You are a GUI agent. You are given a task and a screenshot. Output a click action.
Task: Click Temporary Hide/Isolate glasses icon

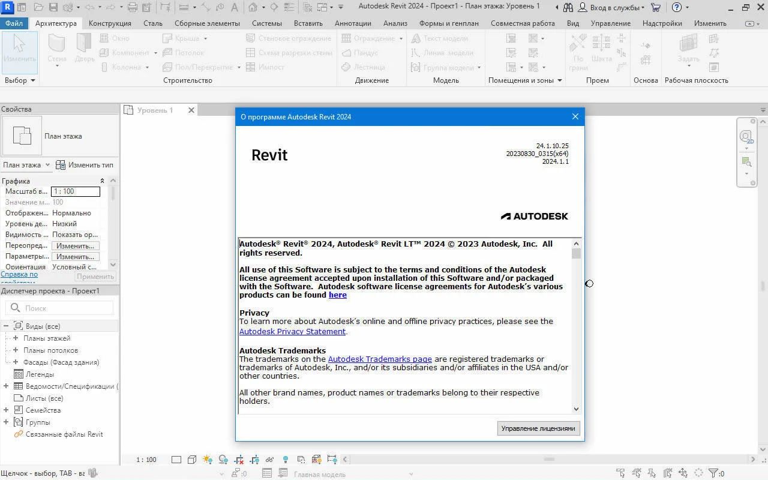tap(270, 460)
